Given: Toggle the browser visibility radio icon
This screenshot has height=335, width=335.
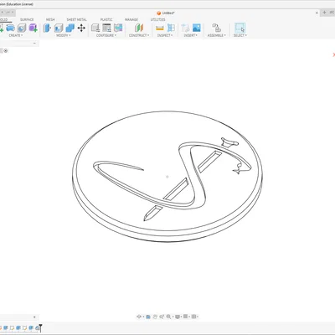Looking at the screenshot, I should pos(6,50).
